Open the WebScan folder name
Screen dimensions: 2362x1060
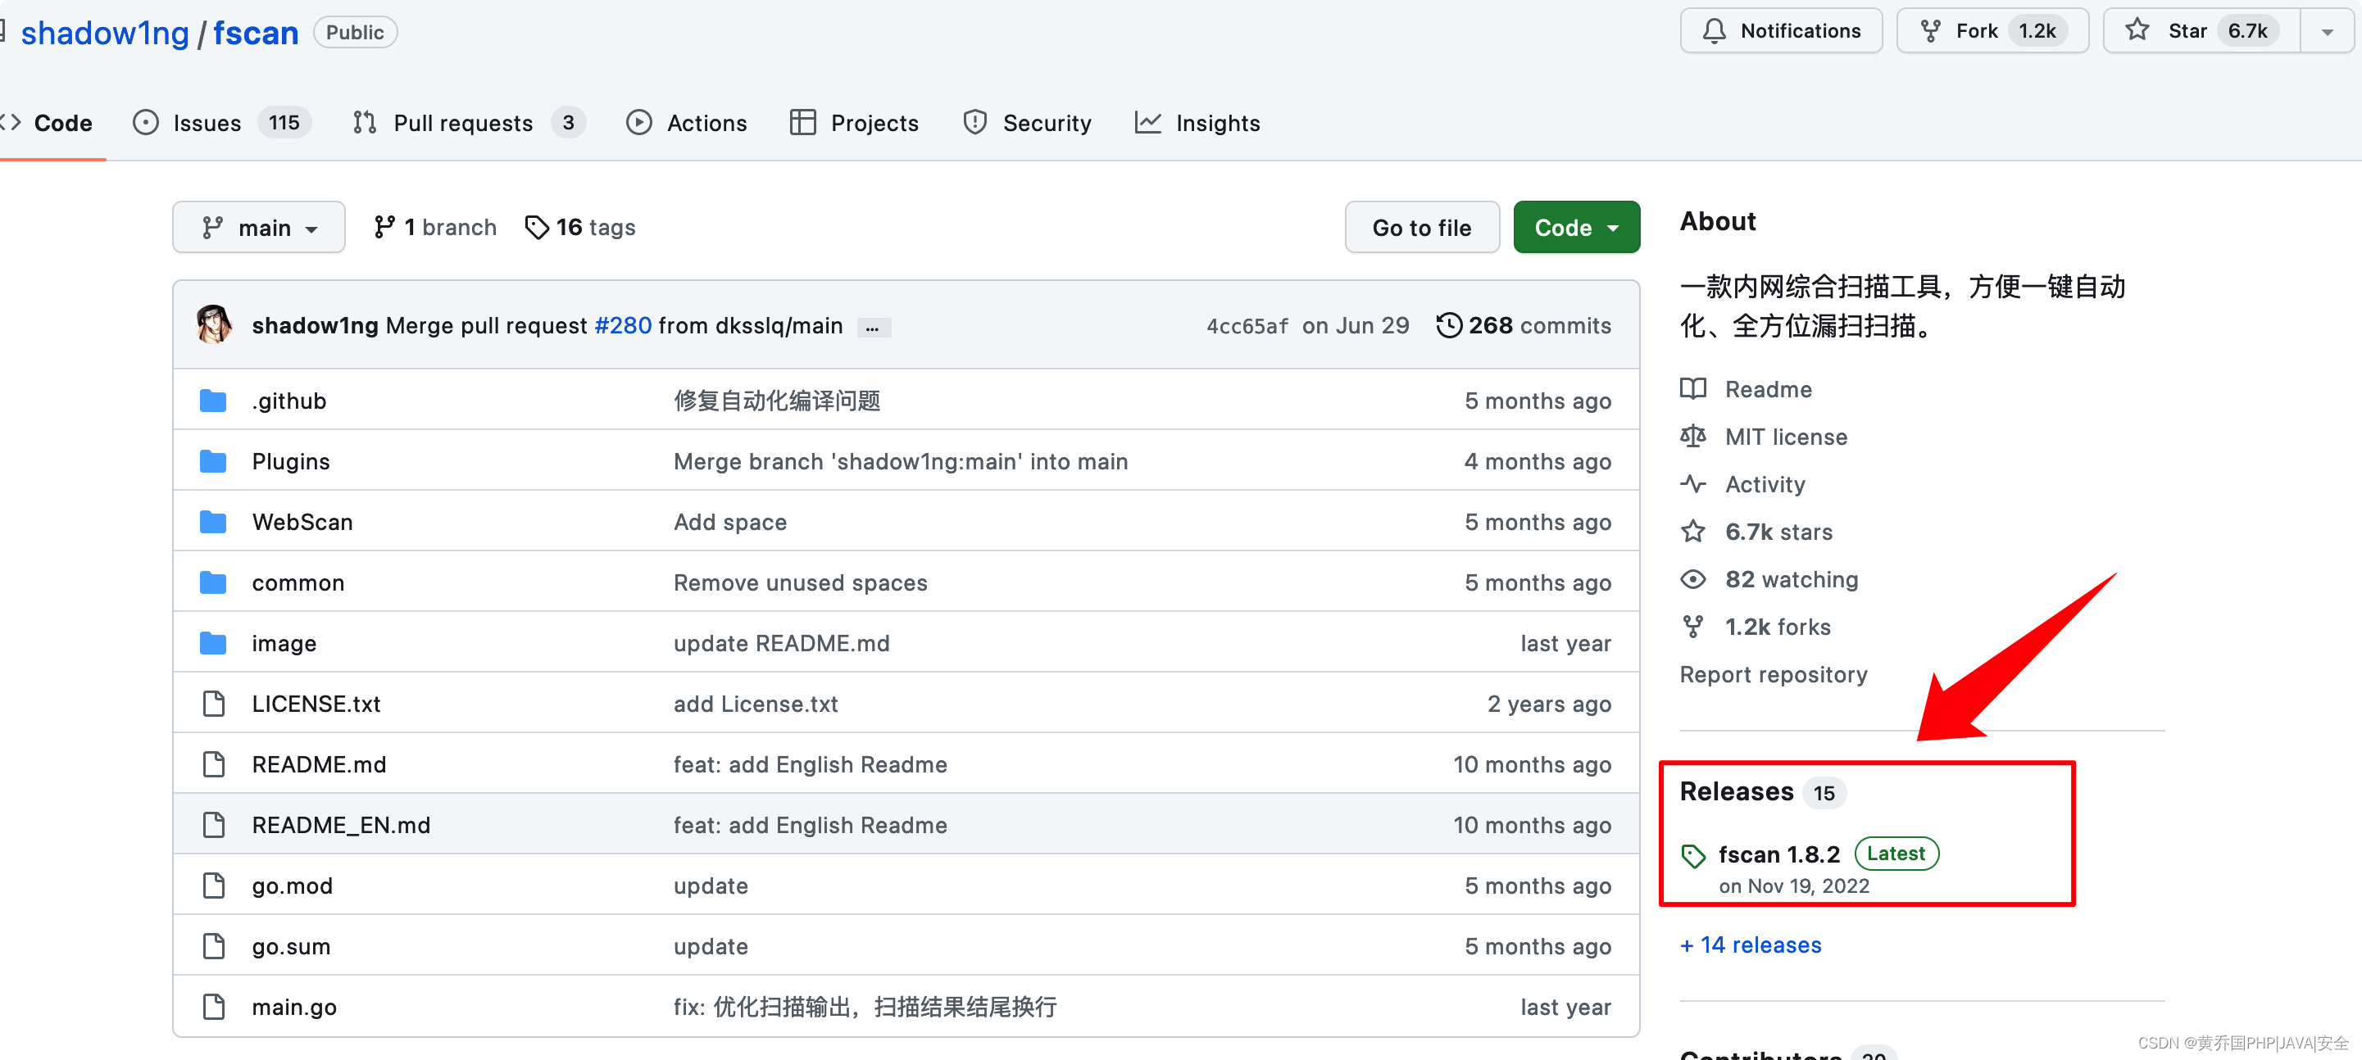click(302, 522)
